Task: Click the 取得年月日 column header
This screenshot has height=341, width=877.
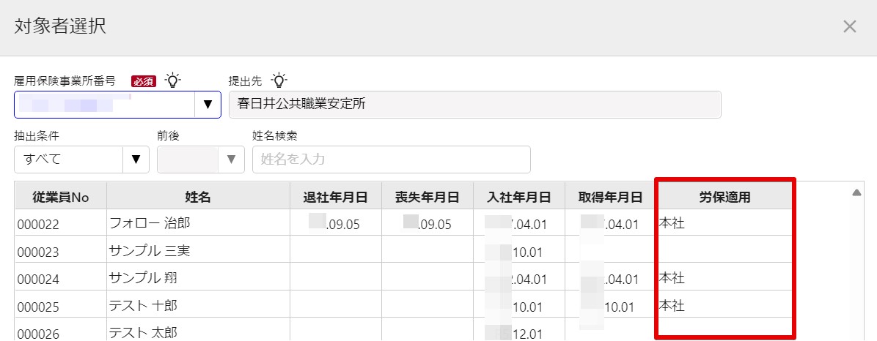Action: point(611,196)
